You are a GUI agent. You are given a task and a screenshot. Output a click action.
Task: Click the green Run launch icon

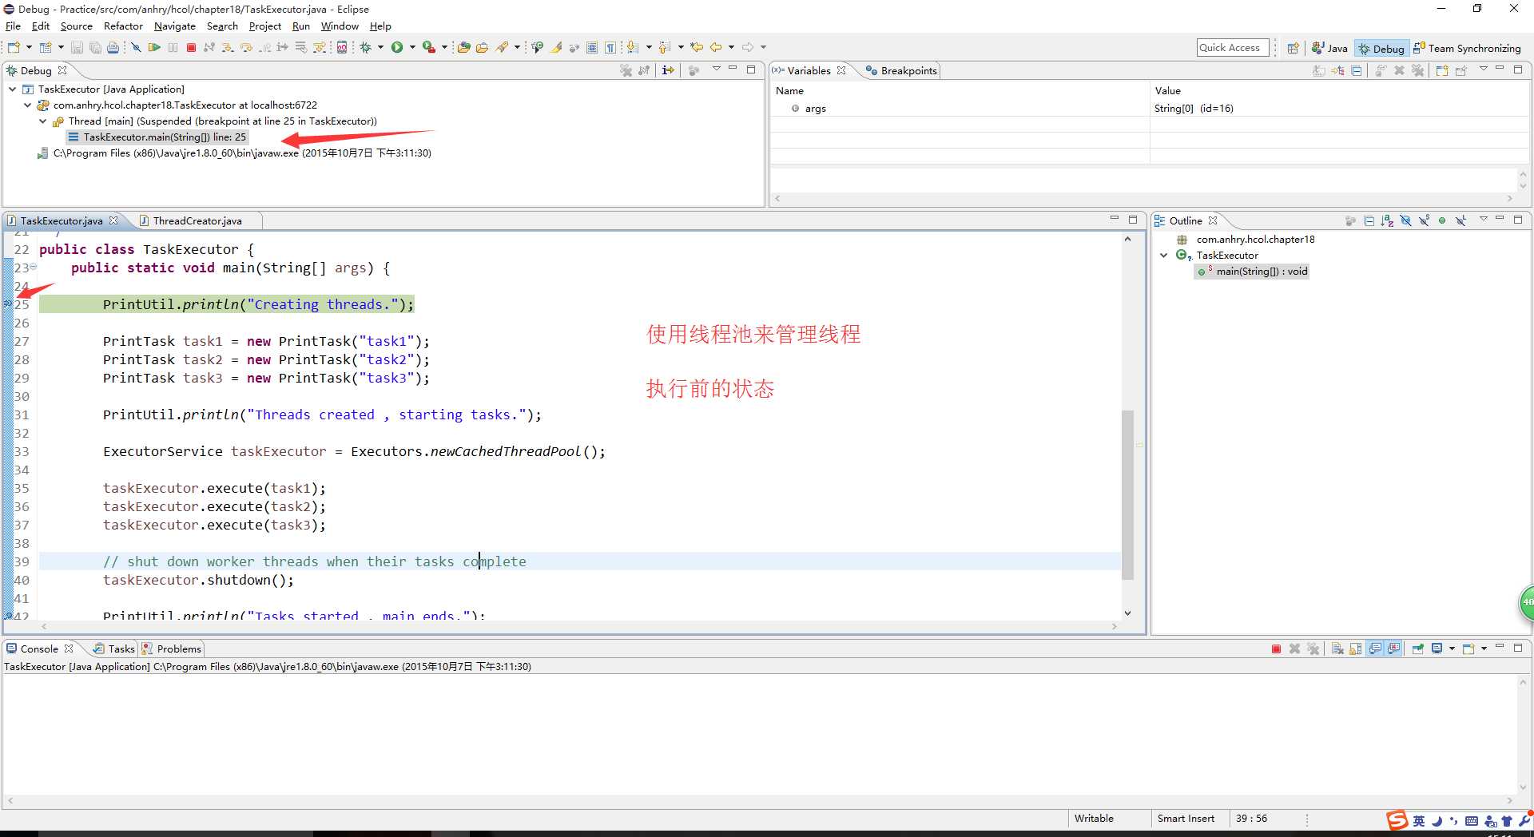click(x=397, y=47)
